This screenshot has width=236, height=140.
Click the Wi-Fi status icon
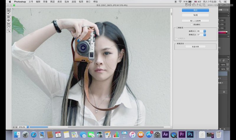pyautogui.click(x=180, y=2)
